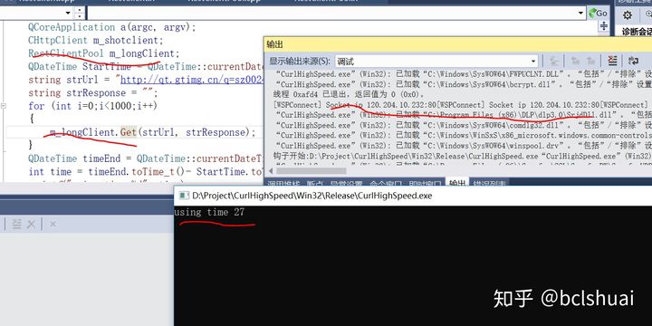Click the m_longClient.Get(strUrl, strResponse) line

coord(153,132)
